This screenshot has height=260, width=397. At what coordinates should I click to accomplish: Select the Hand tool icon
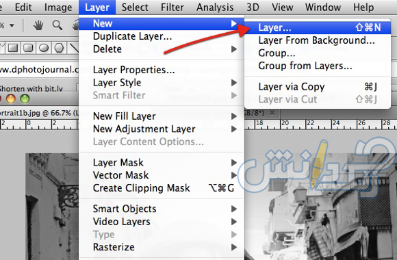click(x=38, y=25)
